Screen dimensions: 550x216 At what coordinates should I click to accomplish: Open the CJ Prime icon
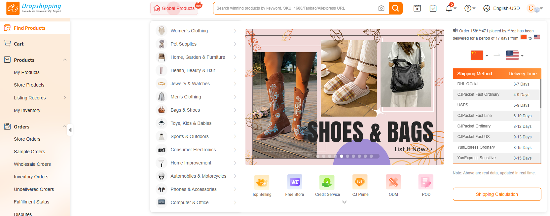pos(360,182)
